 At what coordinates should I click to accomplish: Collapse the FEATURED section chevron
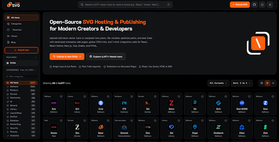point(36,57)
